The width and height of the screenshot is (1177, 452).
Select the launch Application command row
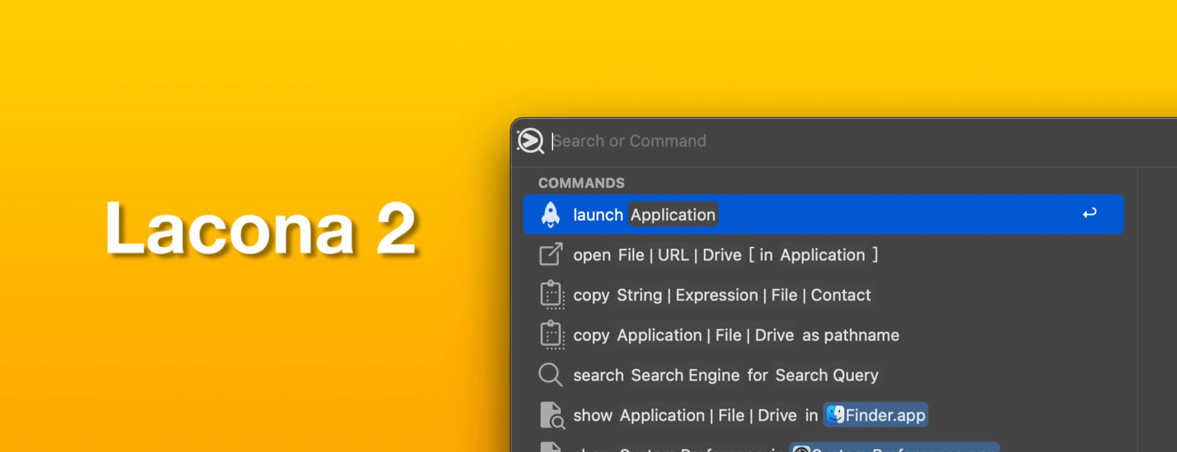[x=823, y=214]
